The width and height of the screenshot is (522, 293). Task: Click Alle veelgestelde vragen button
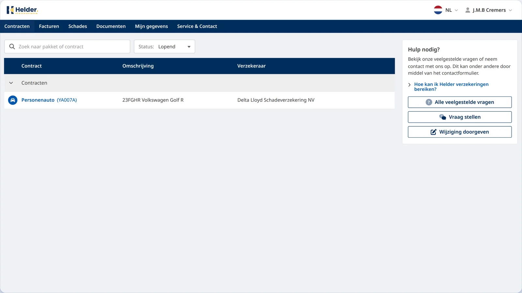pyautogui.click(x=460, y=102)
